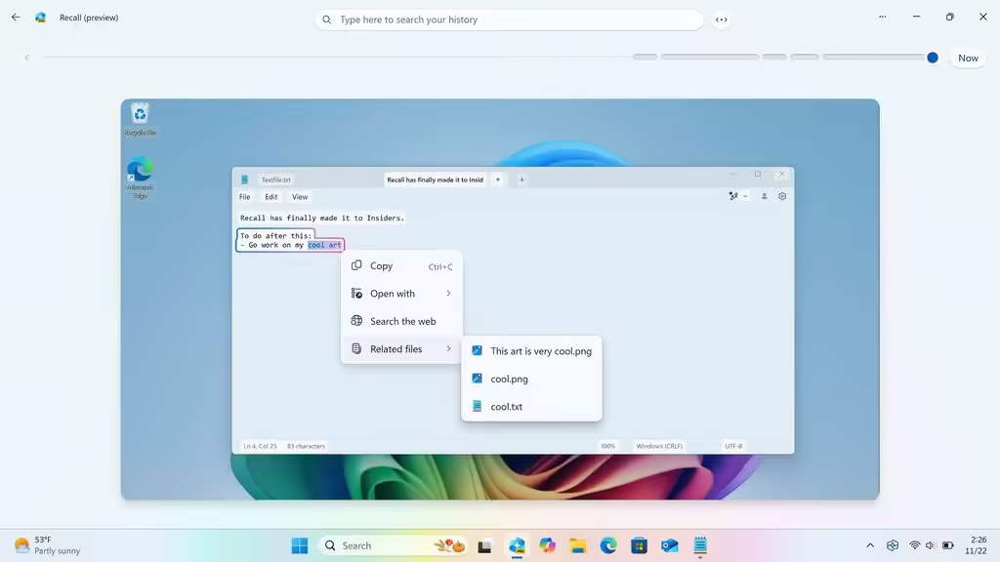The width and height of the screenshot is (1000, 562).
Task: Click the code-brackets button beside the search bar
Action: point(721,20)
